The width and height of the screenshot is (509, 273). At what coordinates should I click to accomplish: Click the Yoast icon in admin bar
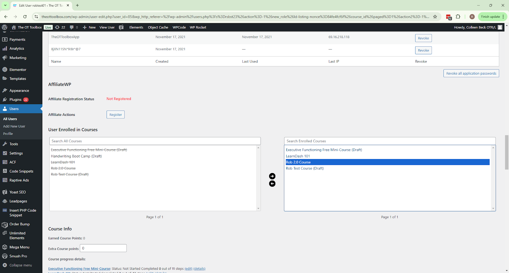coord(121,27)
